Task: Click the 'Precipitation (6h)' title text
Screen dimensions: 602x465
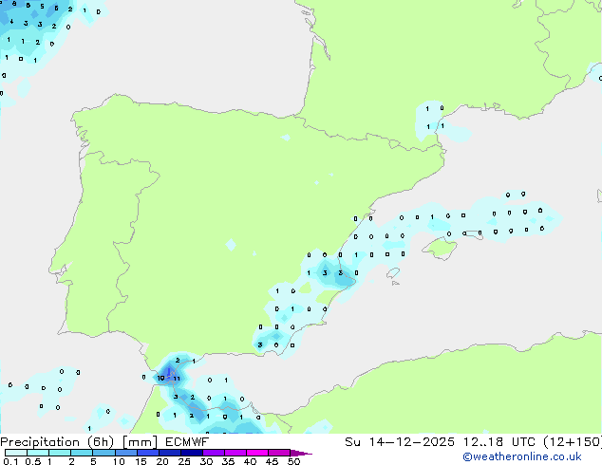Action: [57, 442]
